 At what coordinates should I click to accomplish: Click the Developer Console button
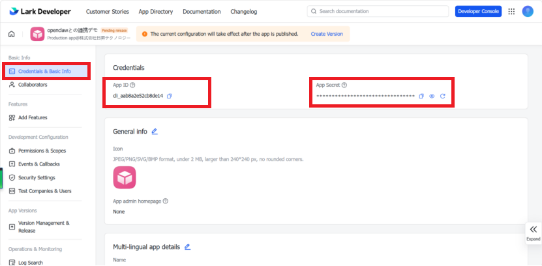coord(478,11)
